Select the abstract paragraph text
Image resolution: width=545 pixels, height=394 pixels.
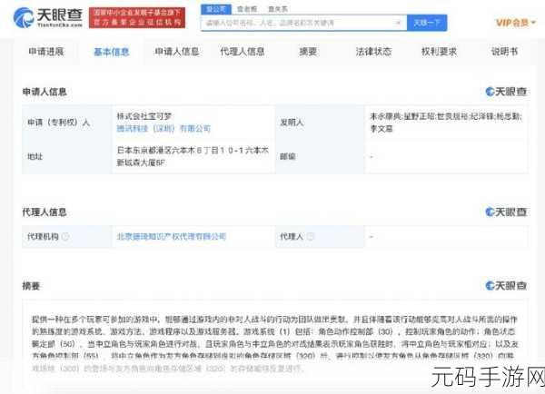[x=275, y=344]
